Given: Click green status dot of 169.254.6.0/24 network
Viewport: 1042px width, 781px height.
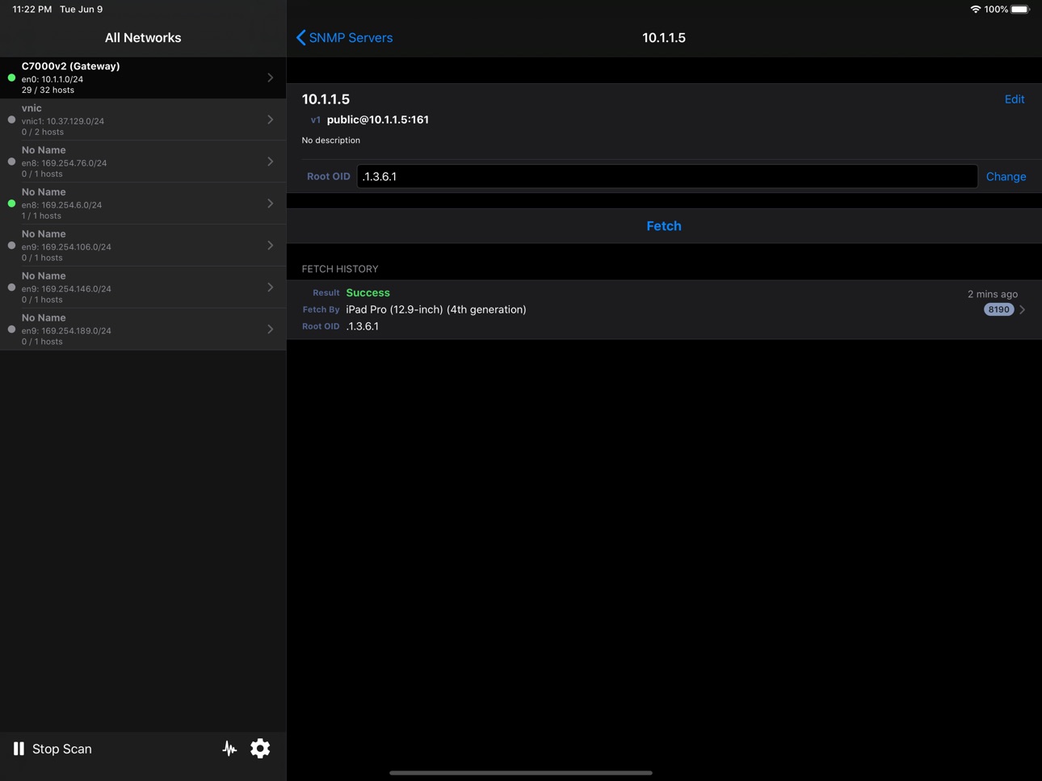Looking at the screenshot, I should coord(11,204).
